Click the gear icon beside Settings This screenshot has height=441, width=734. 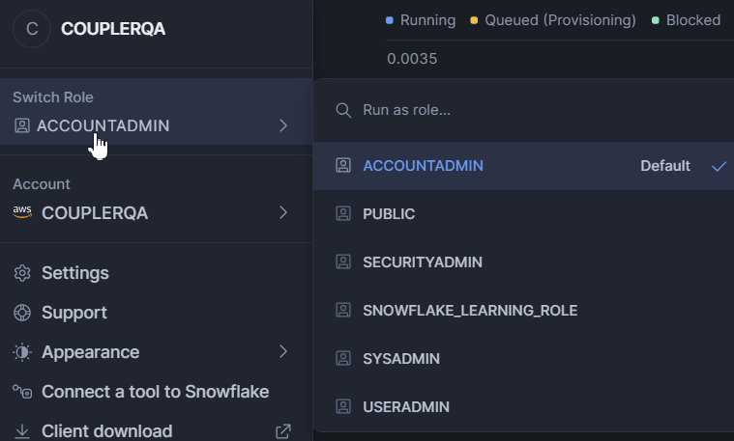point(22,273)
